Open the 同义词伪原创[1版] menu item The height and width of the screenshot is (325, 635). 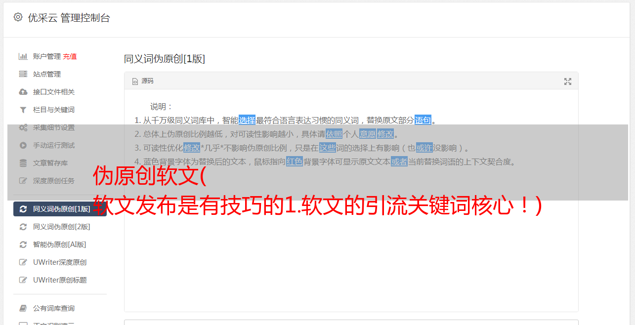[60, 209]
